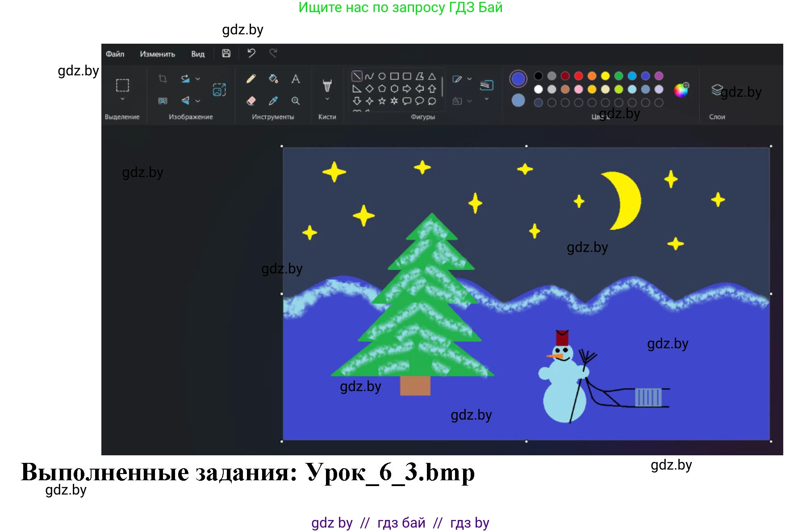Open the Brushes dropdown arrow
The image size is (802, 532).
pos(327,99)
